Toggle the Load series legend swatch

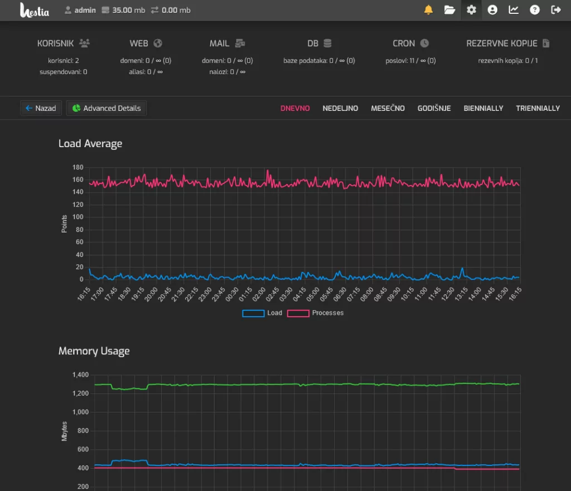(254, 313)
